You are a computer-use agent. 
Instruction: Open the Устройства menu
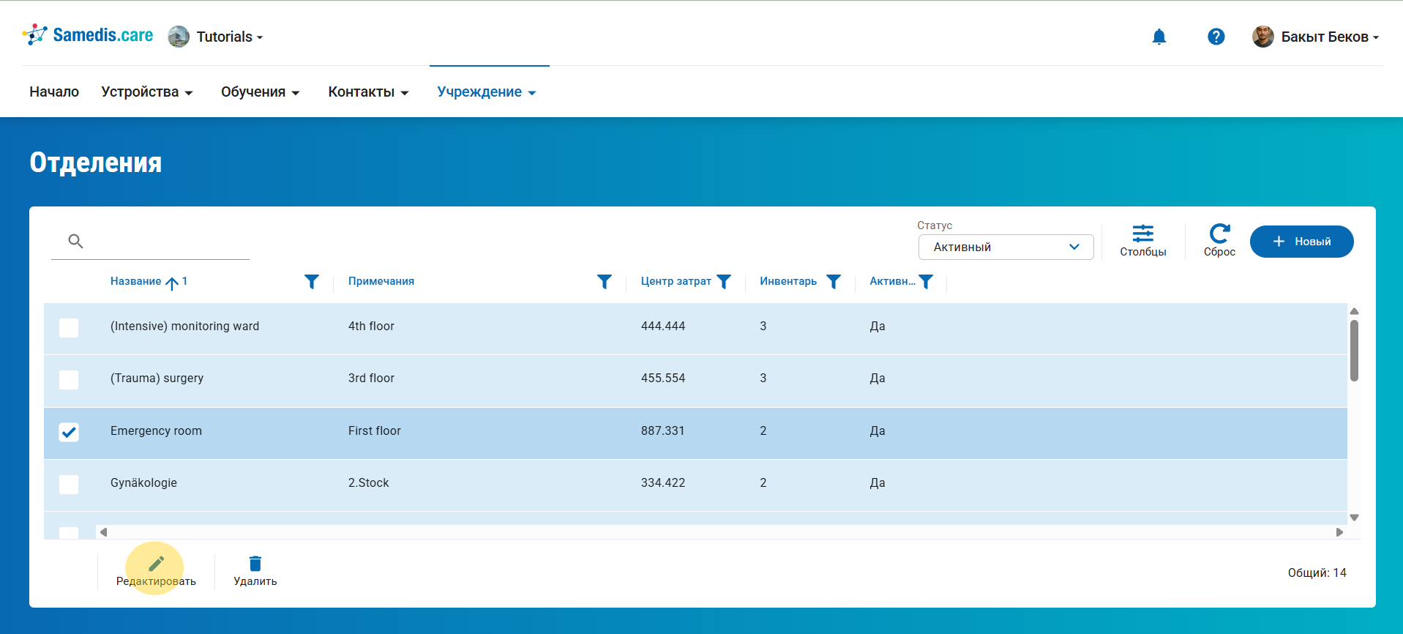[146, 92]
